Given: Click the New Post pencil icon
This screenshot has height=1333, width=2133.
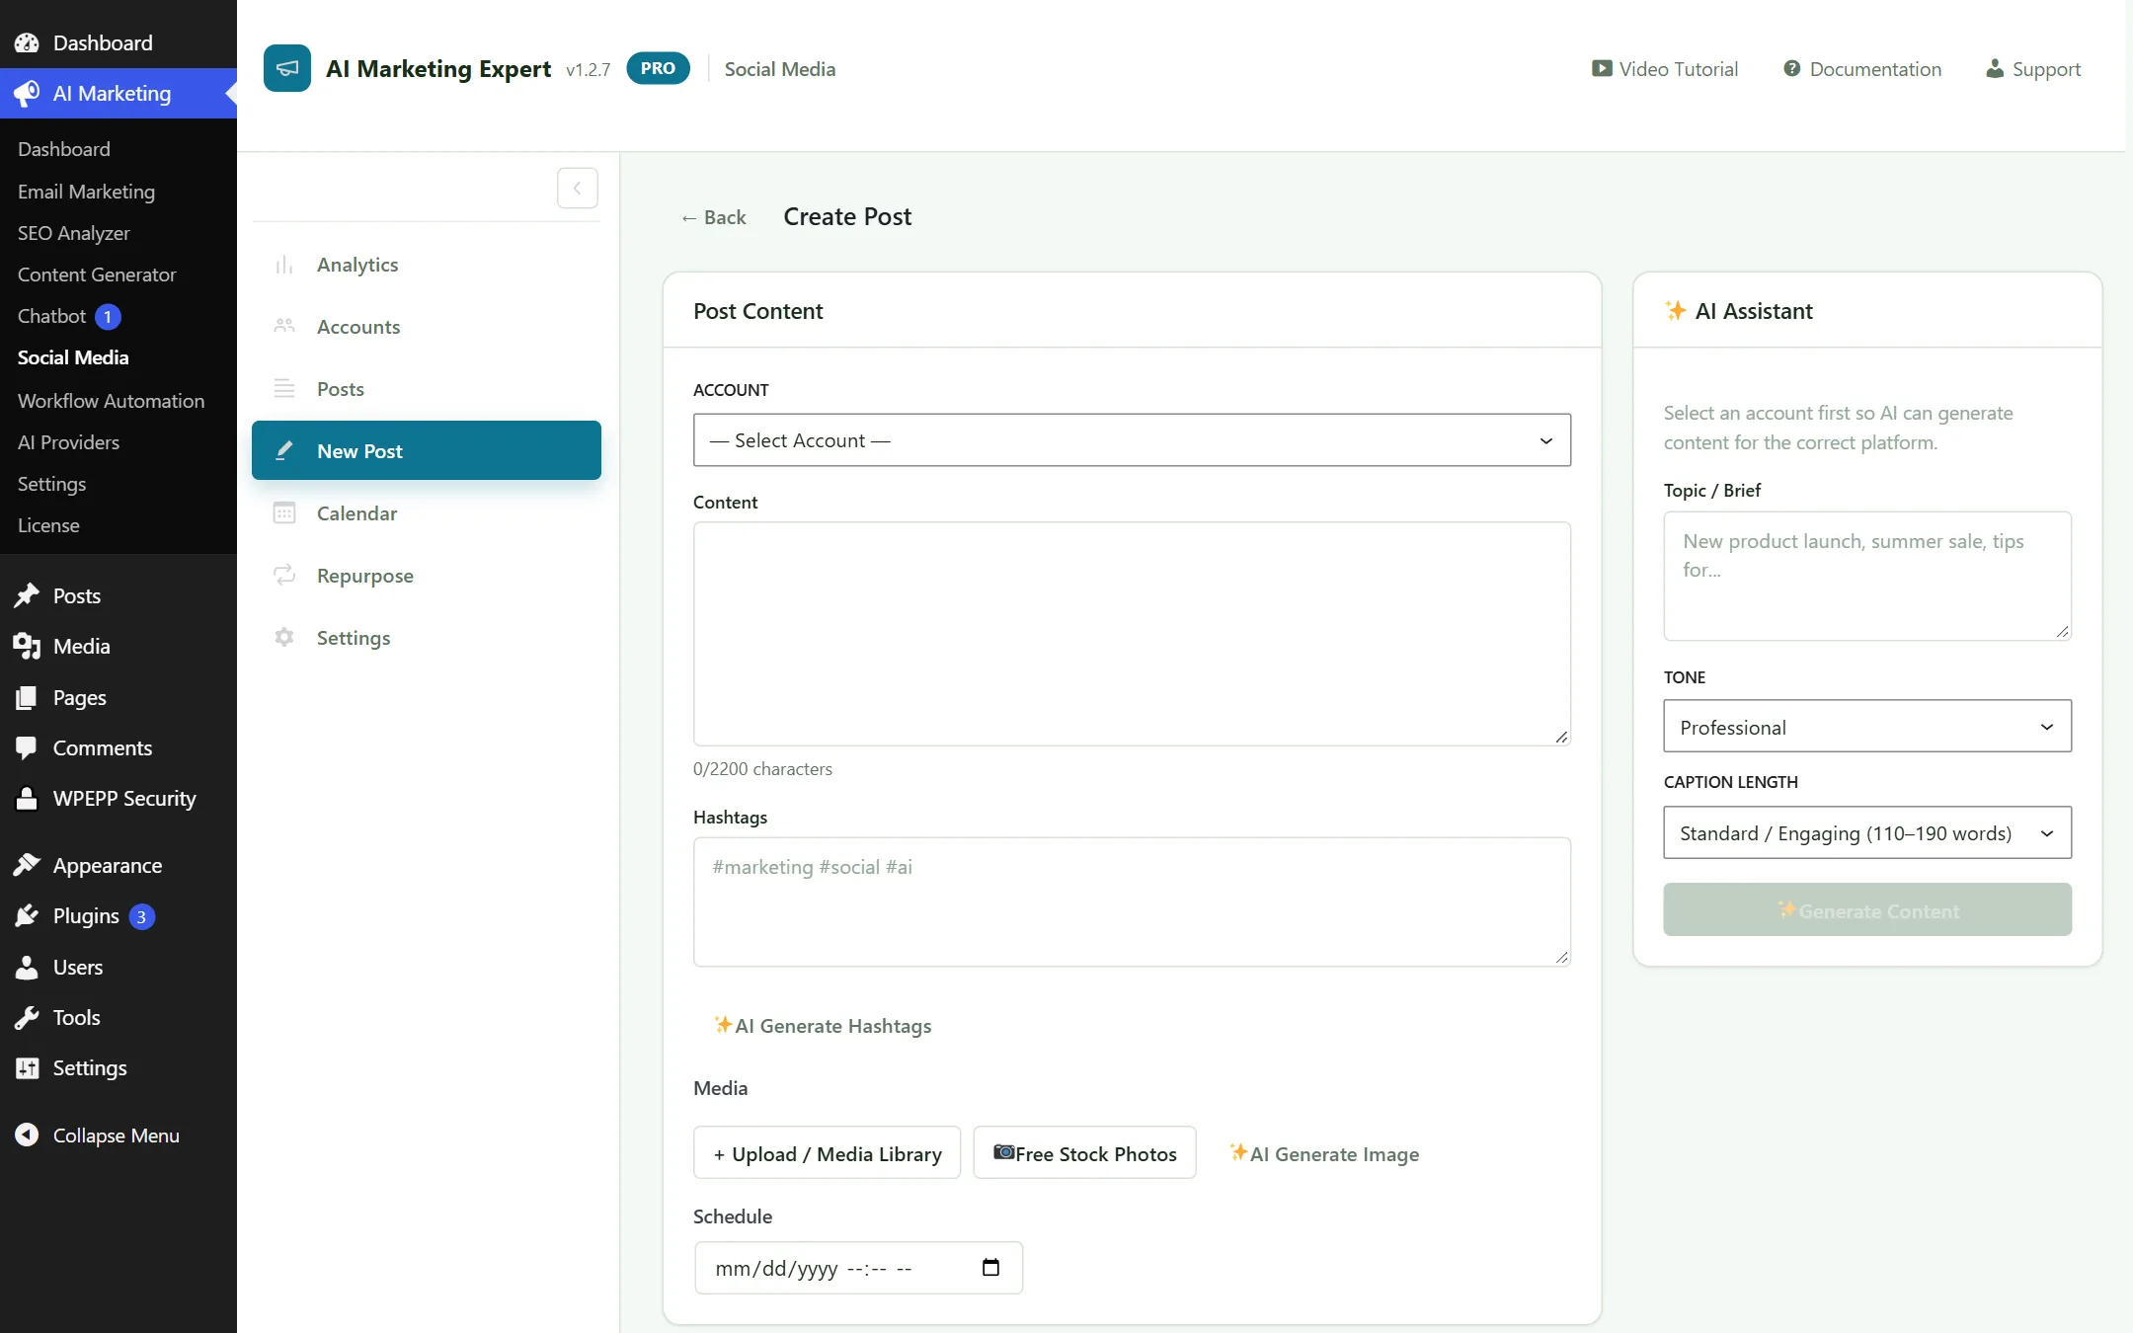Looking at the screenshot, I should point(284,451).
